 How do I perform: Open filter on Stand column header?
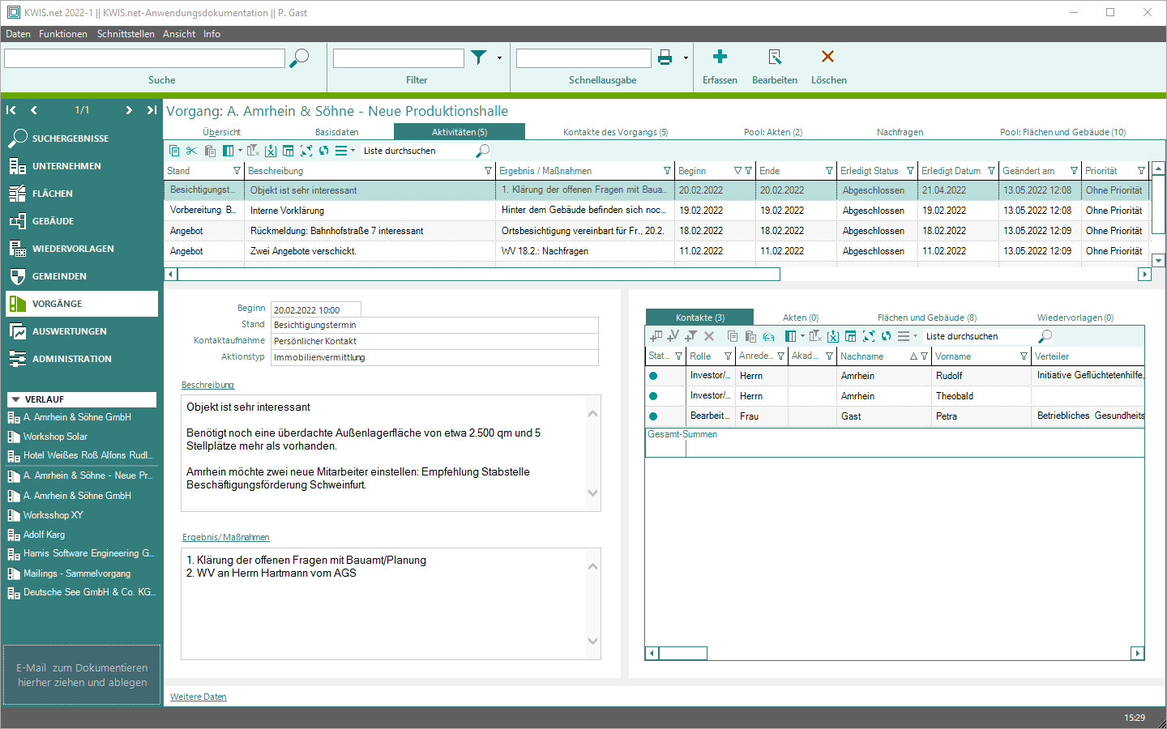pos(237,171)
